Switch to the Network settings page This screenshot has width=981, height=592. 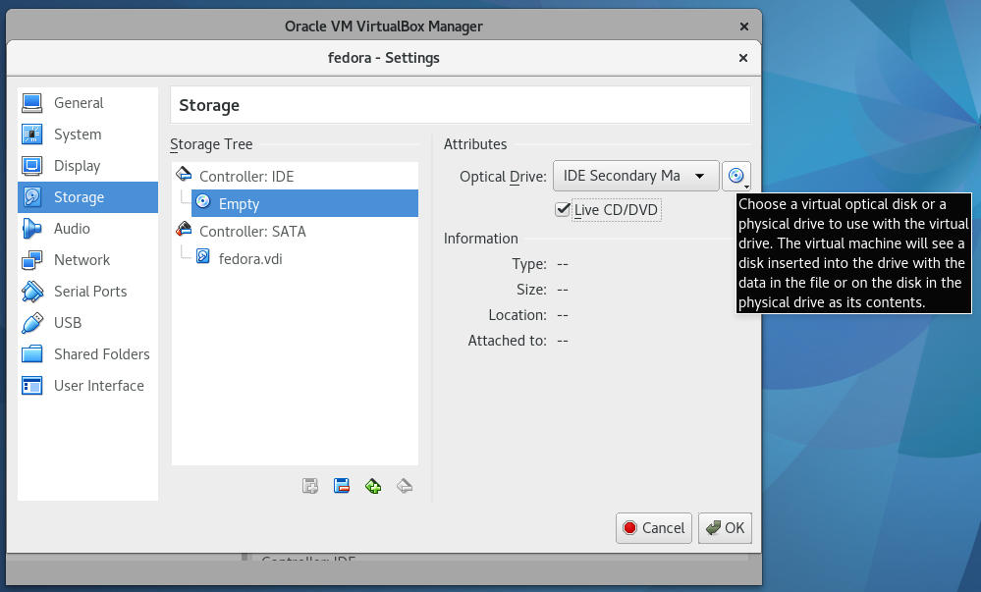(x=87, y=260)
